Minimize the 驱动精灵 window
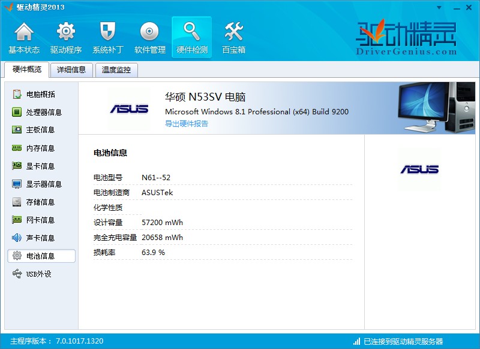This screenshot has width=480, height=349. click(x=457, y=8)
